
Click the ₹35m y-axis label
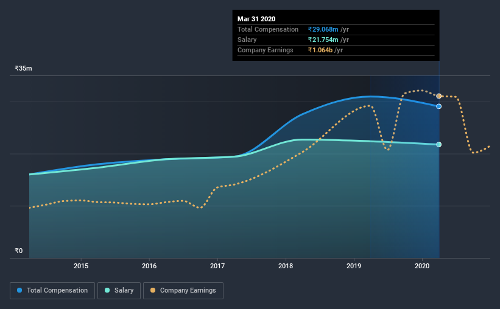click(x=23, y=68)
